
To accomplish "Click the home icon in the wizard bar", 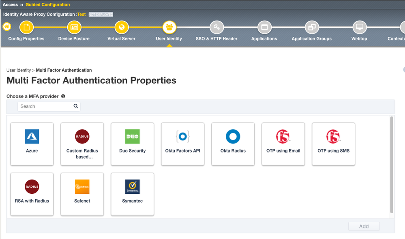I will tap(7, 27).
